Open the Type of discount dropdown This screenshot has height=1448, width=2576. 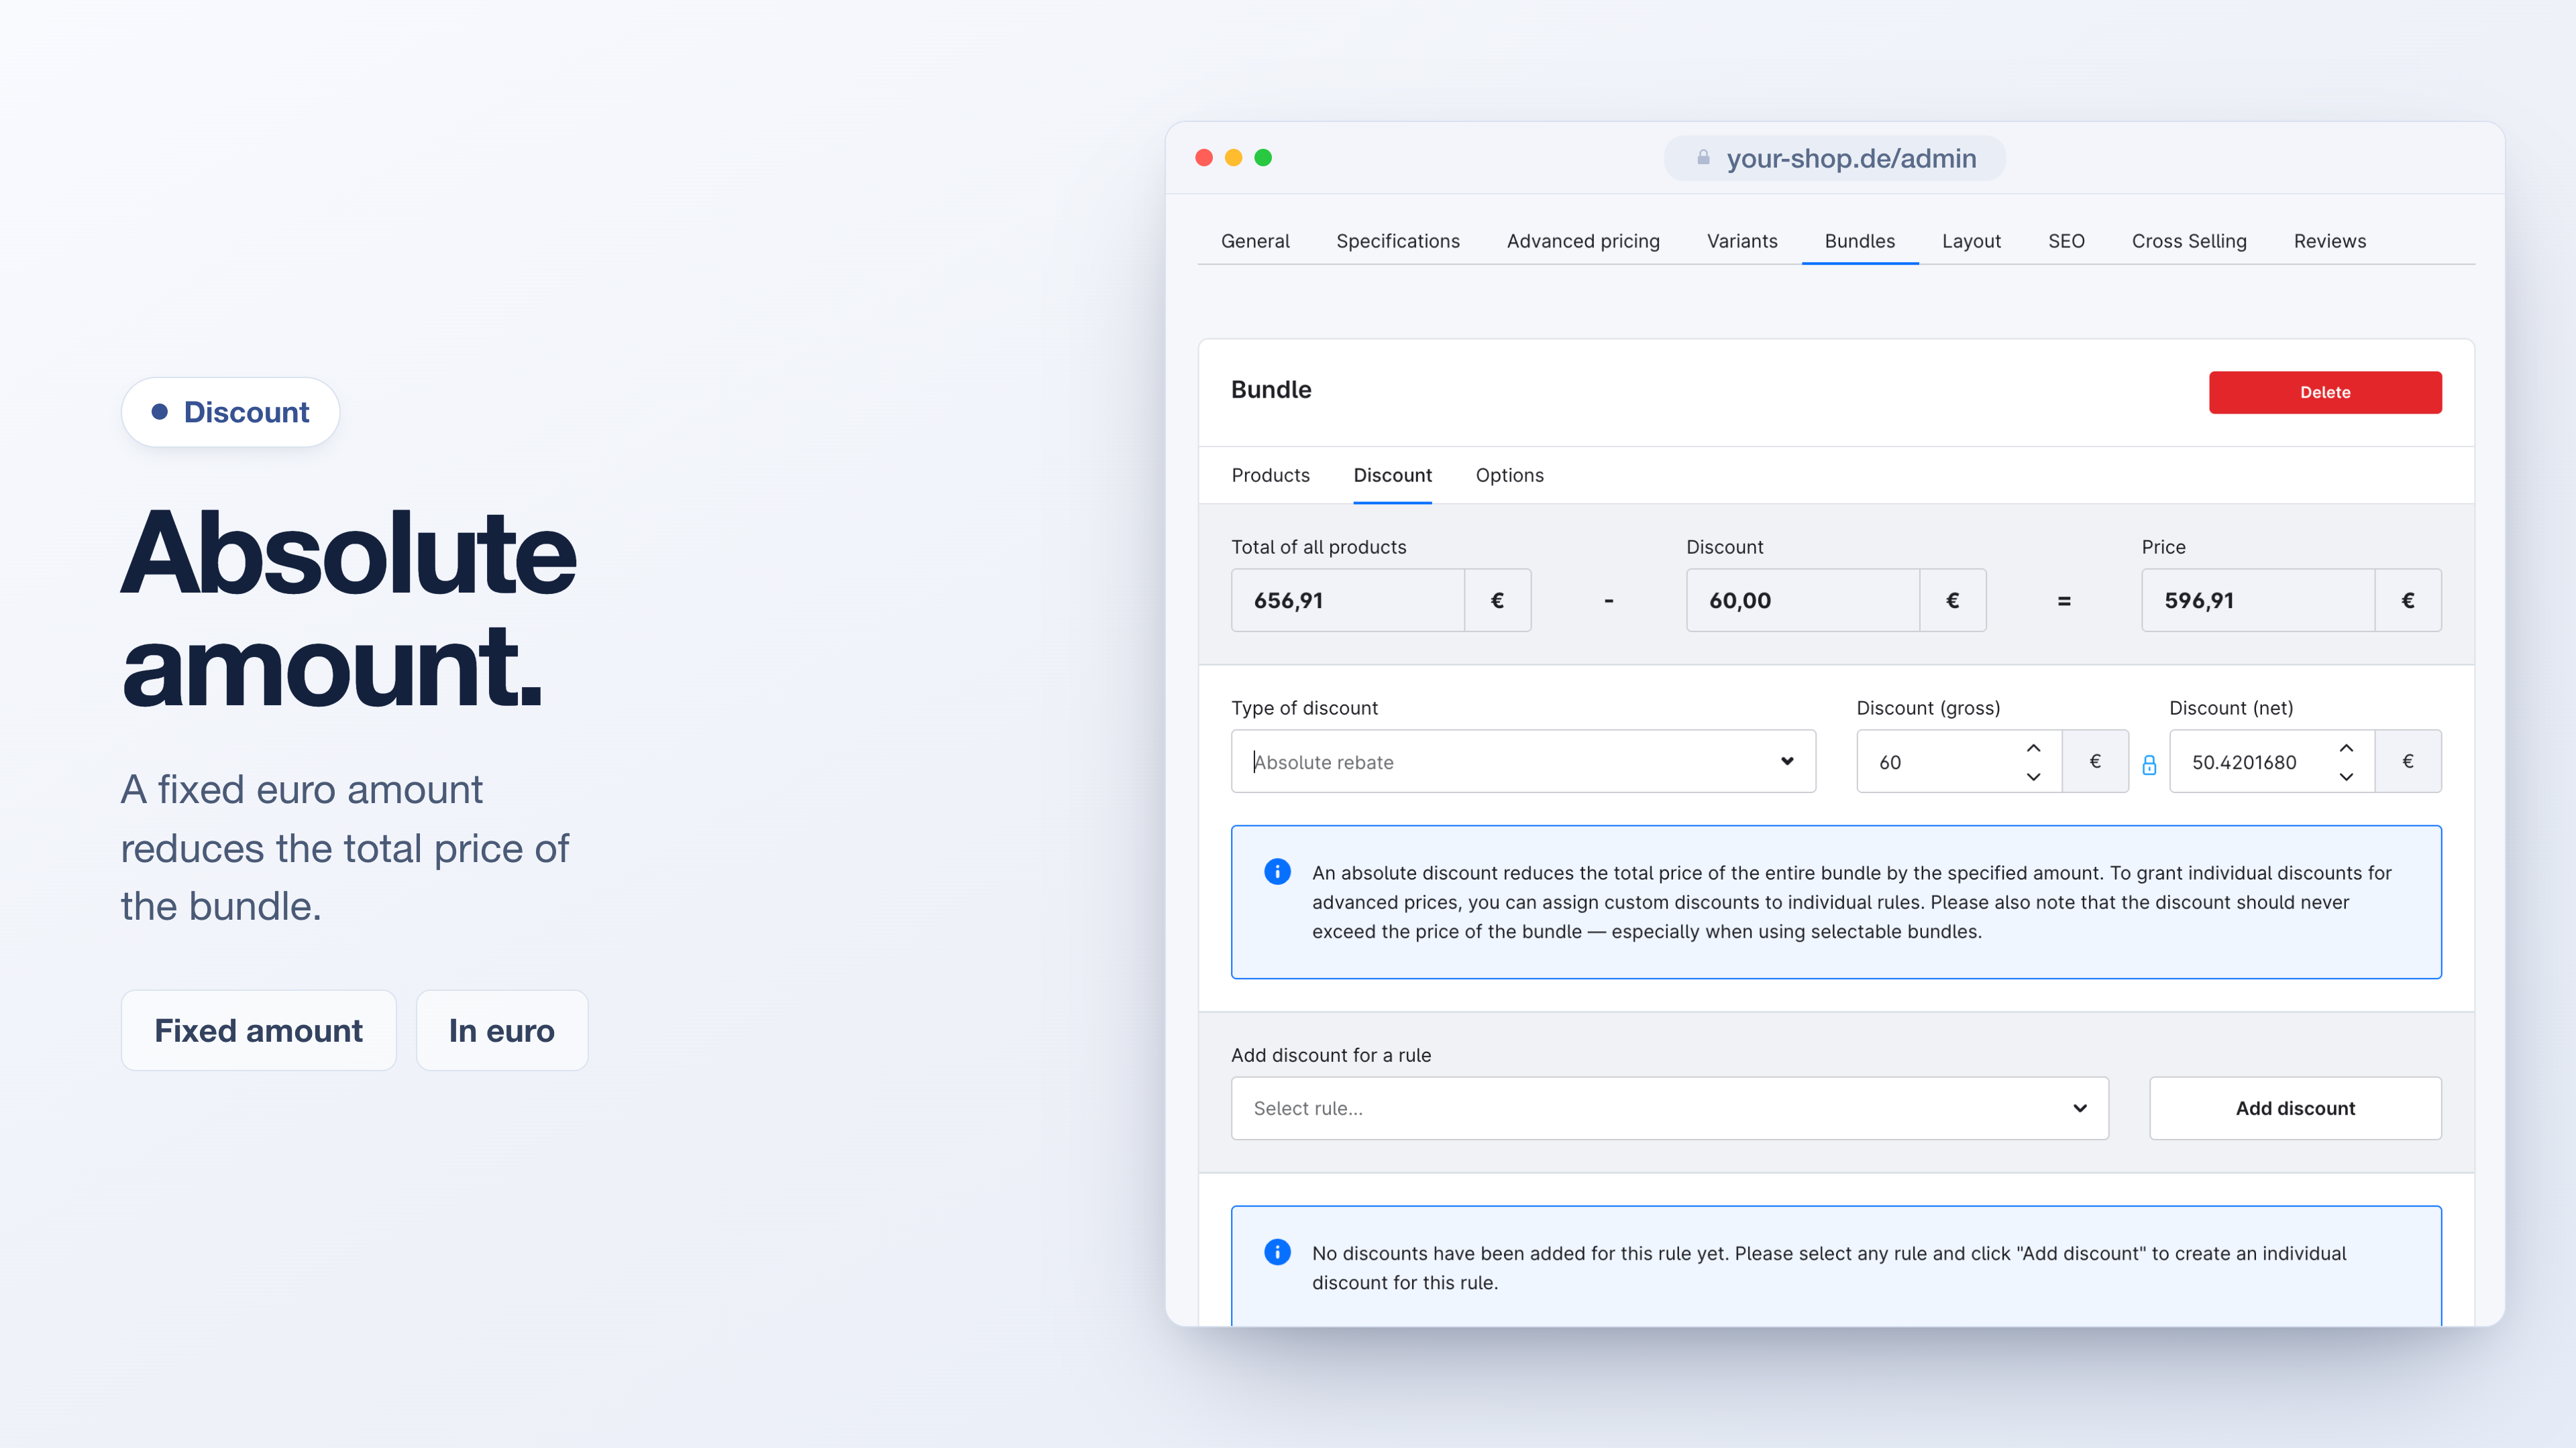(x=1523, y=762)
